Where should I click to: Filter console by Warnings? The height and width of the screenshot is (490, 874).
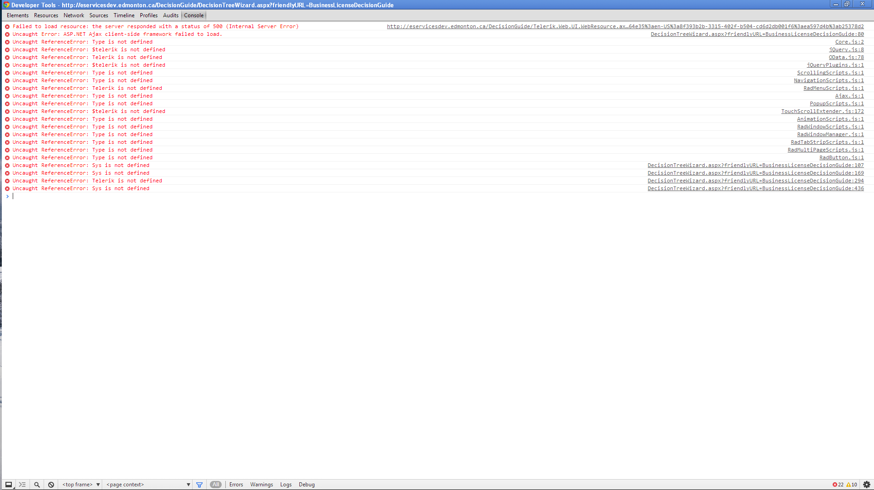pyautogui.click(x=262, y=485)
